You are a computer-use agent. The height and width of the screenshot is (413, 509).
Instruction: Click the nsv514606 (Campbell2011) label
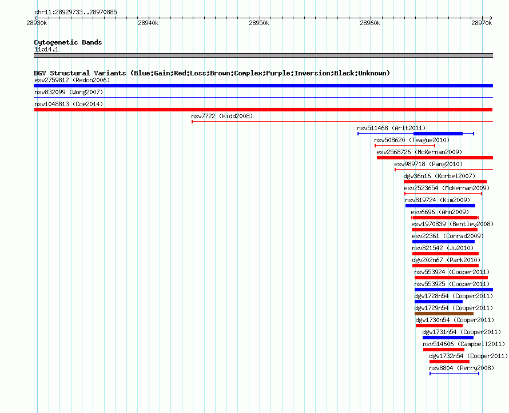pyautogui.click(x=464, y=344)
